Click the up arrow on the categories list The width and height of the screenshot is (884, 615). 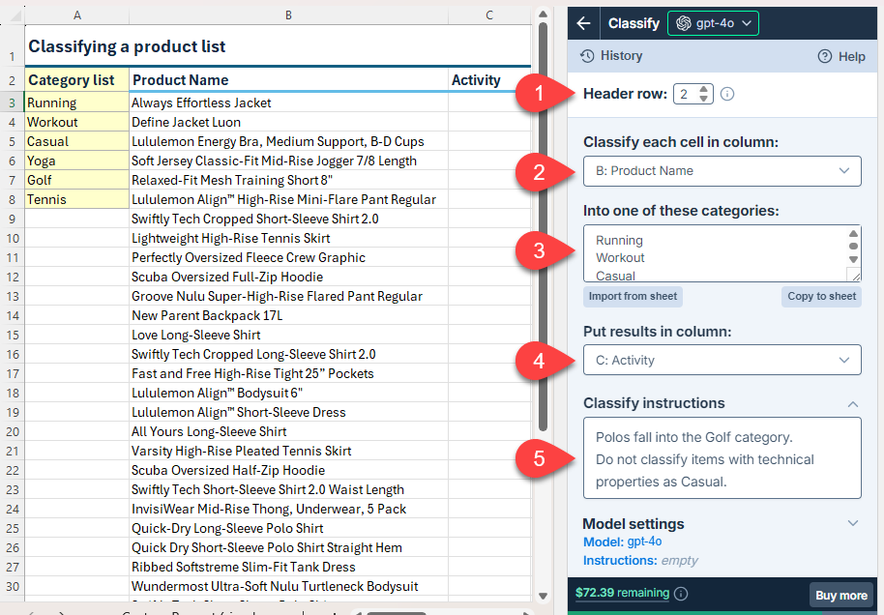[853, 233]
